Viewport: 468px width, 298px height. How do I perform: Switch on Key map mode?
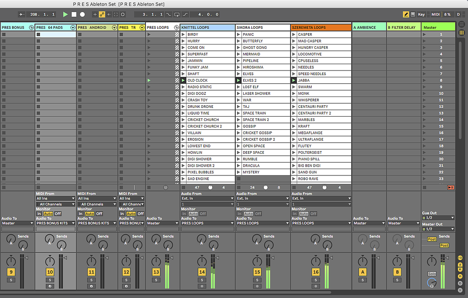tap(421, 14)
